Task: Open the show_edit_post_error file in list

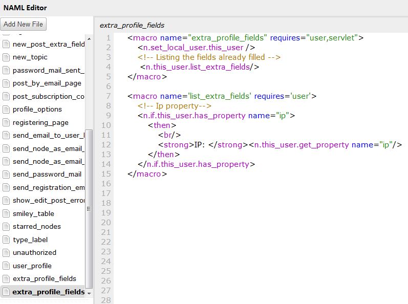Action: (48, 201)
